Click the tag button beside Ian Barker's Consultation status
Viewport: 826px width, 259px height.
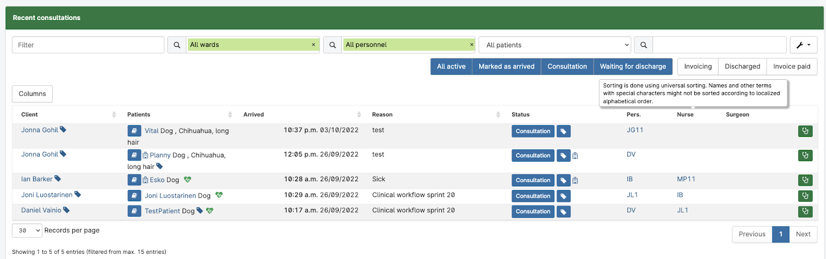pos(563,180)
